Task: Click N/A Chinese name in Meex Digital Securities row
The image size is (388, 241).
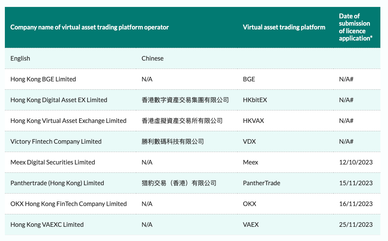Action: 147,162
